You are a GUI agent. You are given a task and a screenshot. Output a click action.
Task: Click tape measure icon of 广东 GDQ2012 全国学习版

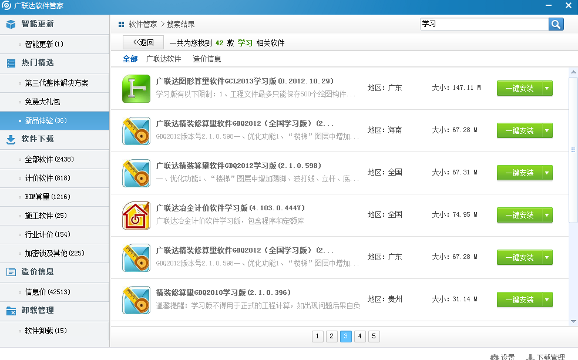[136, 258]
